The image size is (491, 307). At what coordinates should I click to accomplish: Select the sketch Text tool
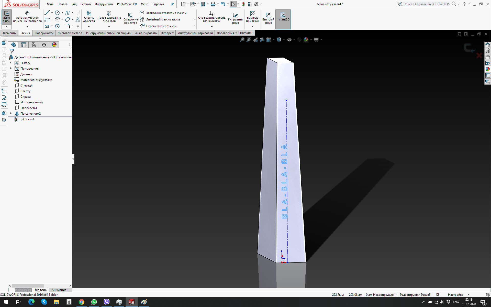click(78, 19)
